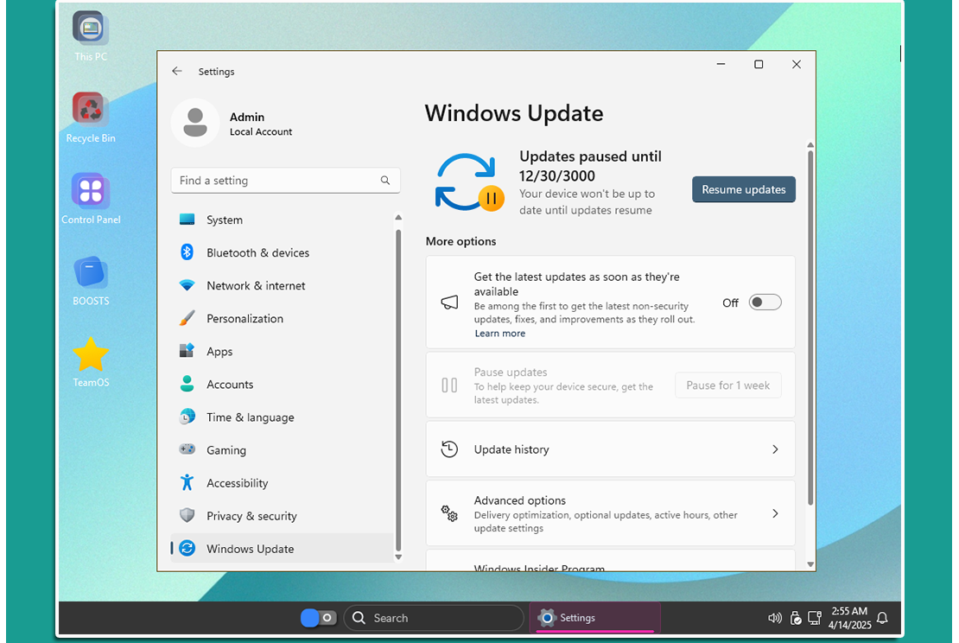This screenshot has width=959, height=643.
Task: Click the Bluetooth & devices icon in sidebar
Action: [x=187, y=252]
